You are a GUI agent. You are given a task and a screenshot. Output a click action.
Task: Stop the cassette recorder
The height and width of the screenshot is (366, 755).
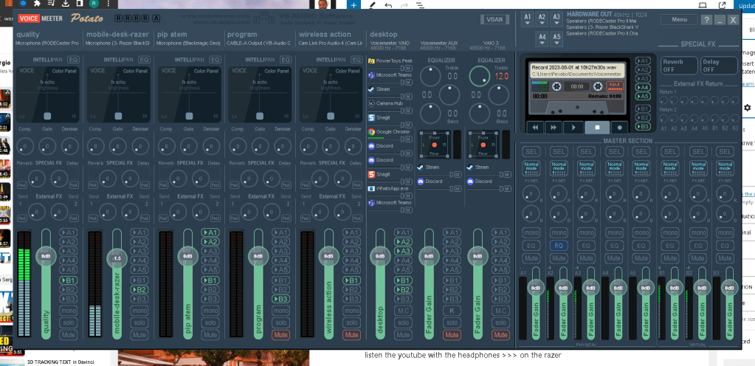596,128
